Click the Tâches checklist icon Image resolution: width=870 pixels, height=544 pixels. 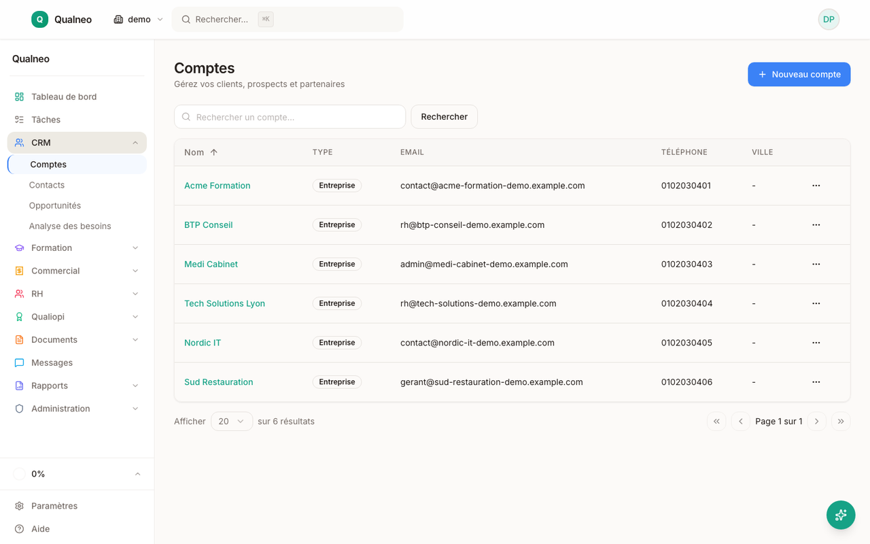click(x=19, y=120)
